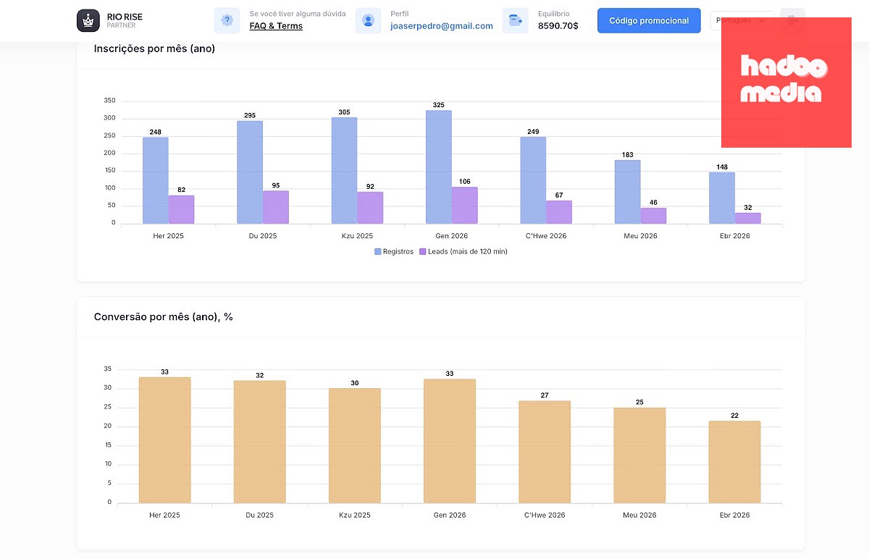Click the Registros legend label
The image size is (869, 559).
(398, 251)
